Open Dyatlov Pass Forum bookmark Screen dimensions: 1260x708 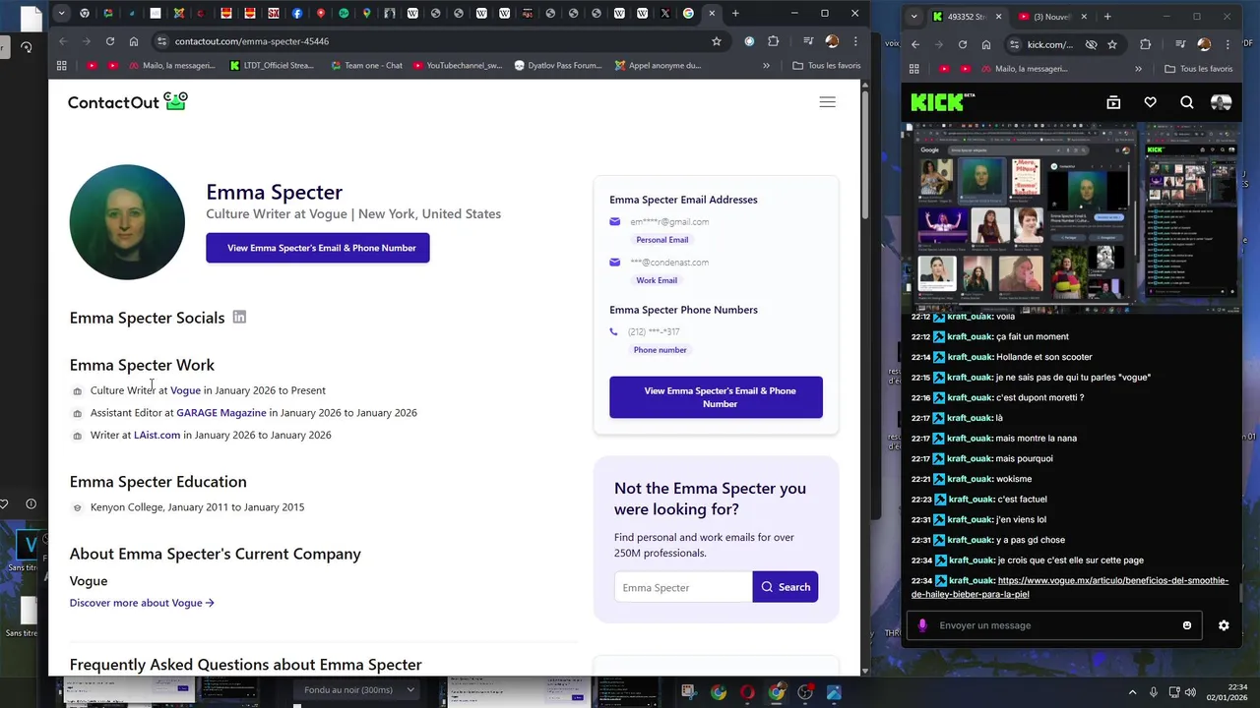(558, 66)
